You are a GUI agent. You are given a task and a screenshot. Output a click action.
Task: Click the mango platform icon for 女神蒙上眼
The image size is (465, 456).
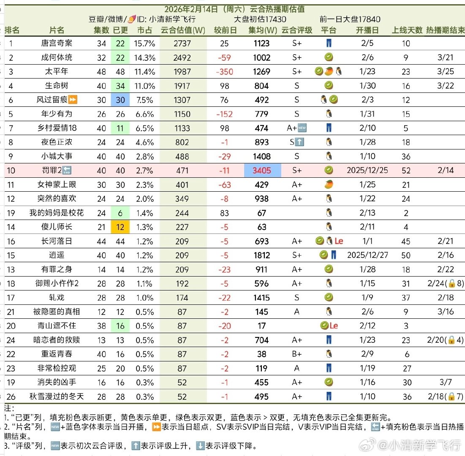click(329, 185)
